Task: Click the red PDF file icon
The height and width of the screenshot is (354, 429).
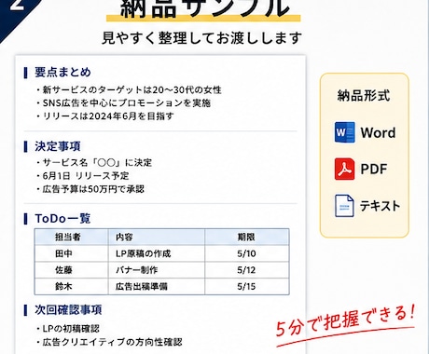Action: [344, 169]
